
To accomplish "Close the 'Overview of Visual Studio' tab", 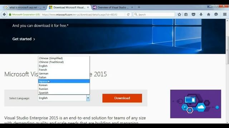I will pyautogui.click(x=132, y=7).
